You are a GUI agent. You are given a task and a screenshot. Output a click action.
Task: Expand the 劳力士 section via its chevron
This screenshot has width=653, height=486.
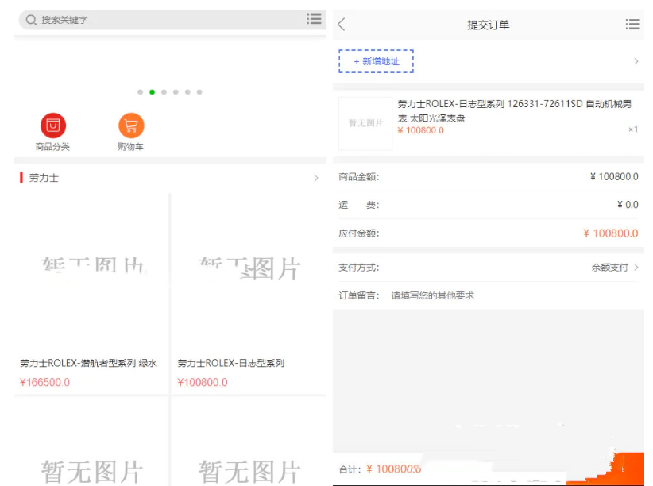pos(315,178)
